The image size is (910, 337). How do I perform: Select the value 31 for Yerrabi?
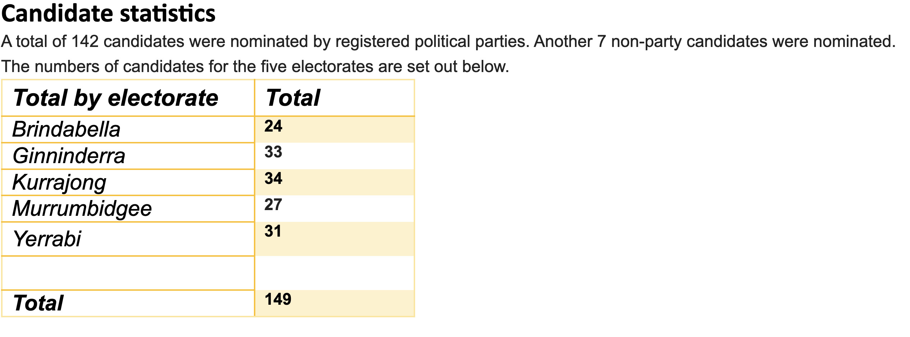point(273,231)
